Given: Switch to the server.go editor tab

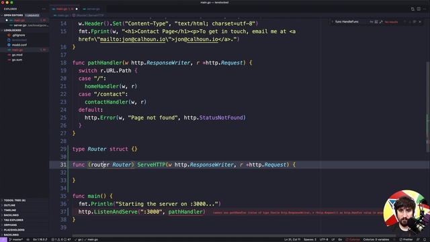Looking at the screenshot, I should pos(92,9).
